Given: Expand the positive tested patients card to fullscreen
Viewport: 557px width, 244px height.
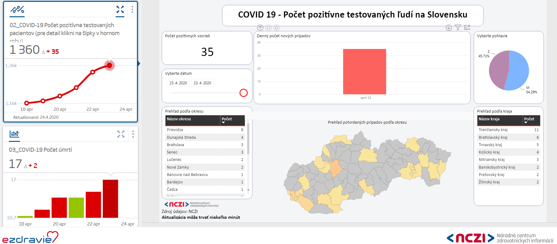Looking at the screenshot, I should pyautogui.click(x=120, y=10).
